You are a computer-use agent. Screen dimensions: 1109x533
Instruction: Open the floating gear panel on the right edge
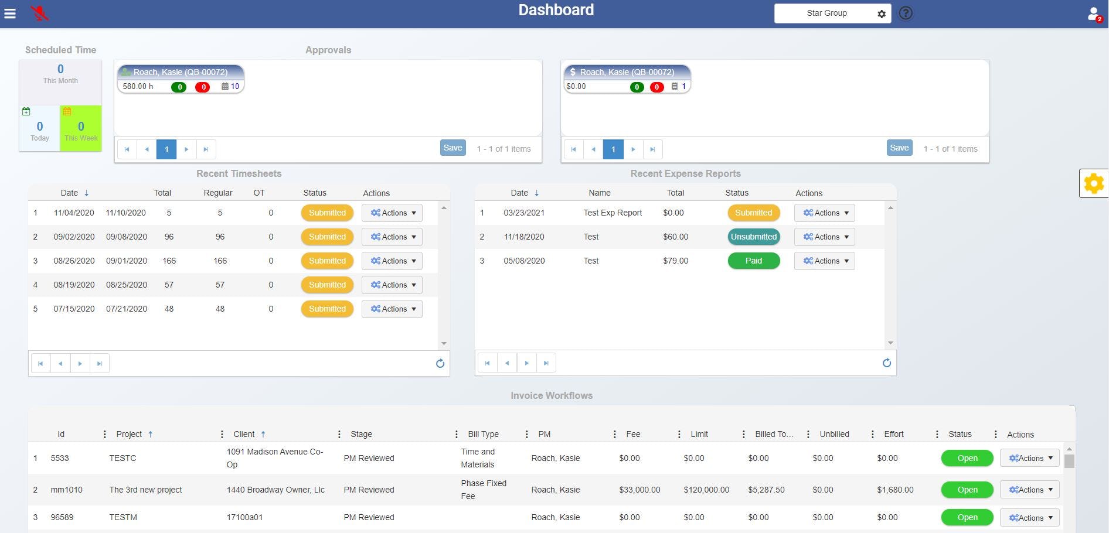1094,183
